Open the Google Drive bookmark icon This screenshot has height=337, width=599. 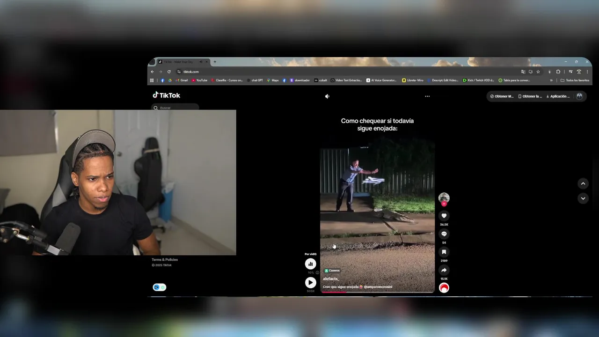170,81
